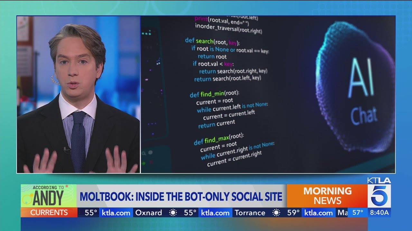Screen dimensions: 412x231
Task: Click 'current = current.right' code line
Action: pos(234,159)
